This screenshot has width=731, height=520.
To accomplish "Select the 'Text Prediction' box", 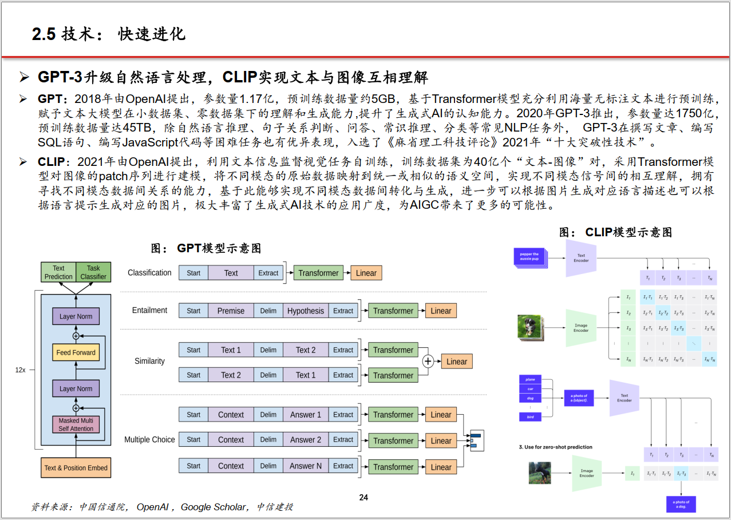I will [58, 272].
